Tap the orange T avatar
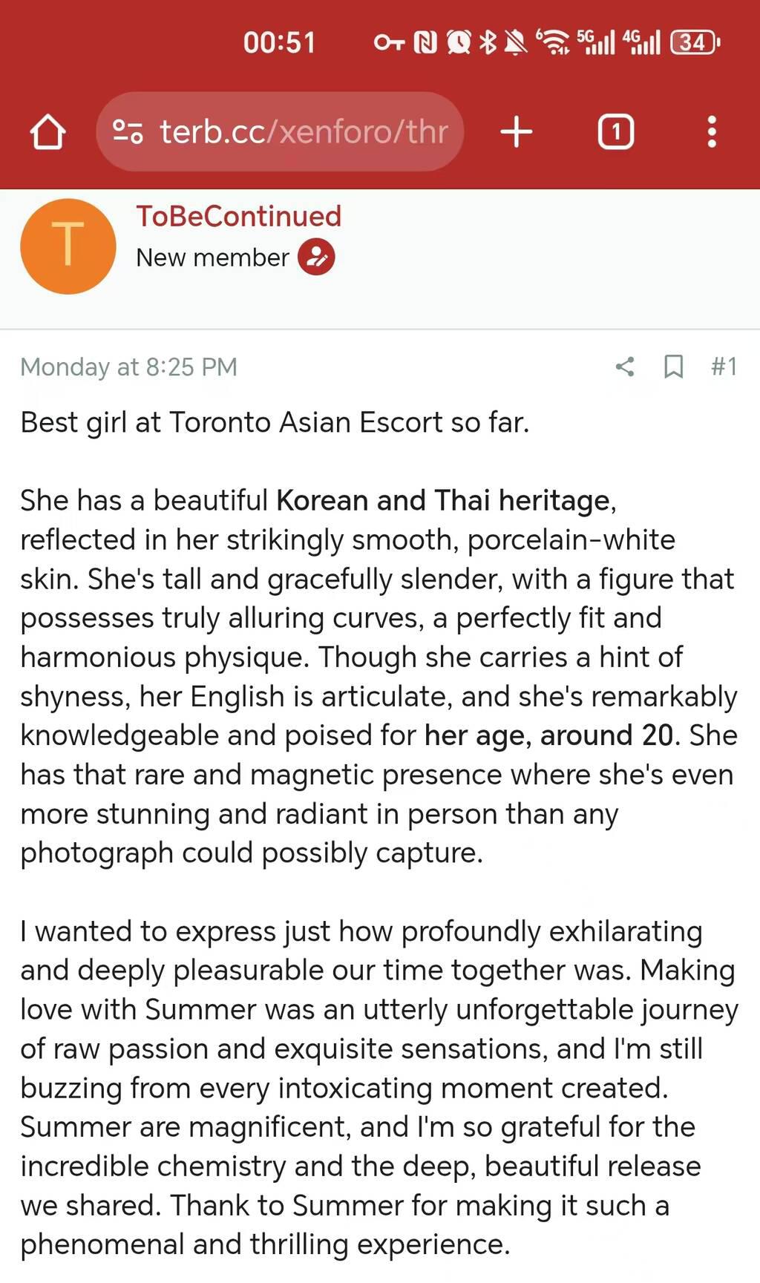The width and height of the screenshot is (760, 1283). (68, 246)
